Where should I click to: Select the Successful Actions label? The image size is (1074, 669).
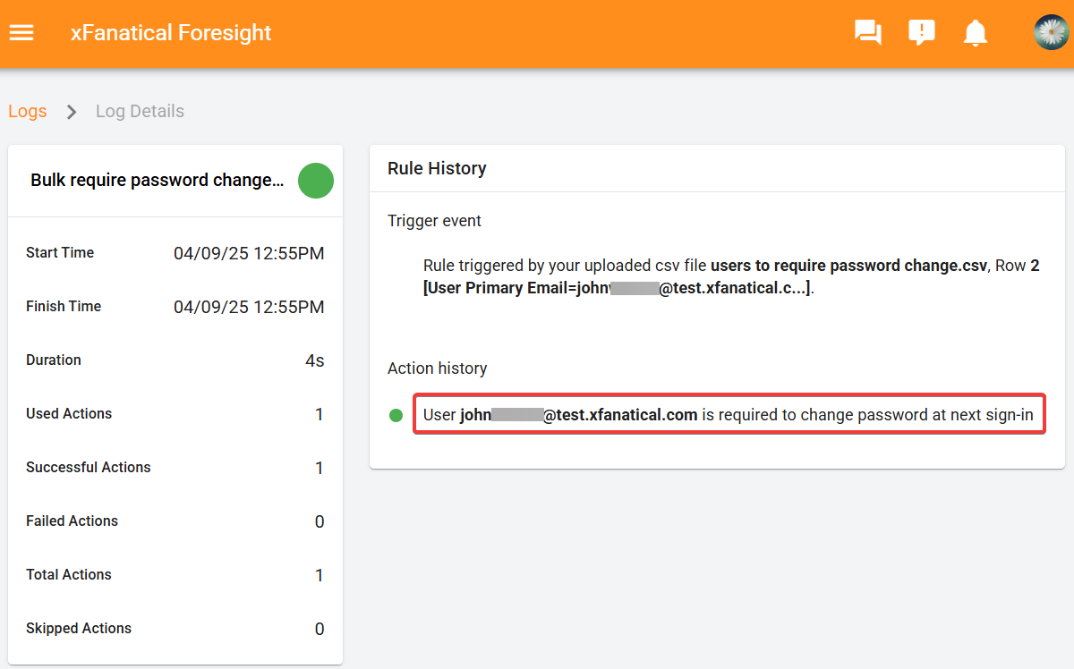point(89,468)
